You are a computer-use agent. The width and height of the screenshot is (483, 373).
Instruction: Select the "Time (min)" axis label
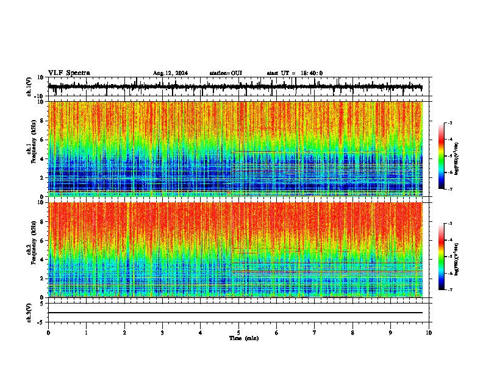[244, 338]
